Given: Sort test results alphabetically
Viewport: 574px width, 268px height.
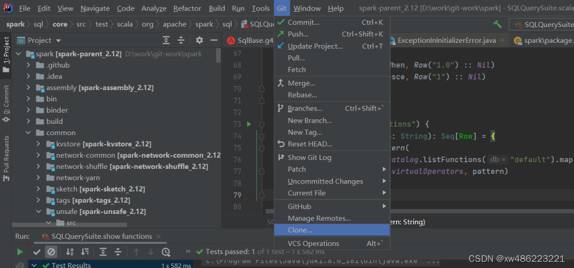Looking at the screenshot, I should (x=70, y=252).
